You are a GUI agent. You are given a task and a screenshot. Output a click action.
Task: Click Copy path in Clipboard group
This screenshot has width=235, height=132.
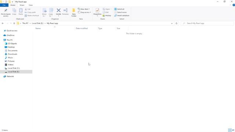click(30, 12)
